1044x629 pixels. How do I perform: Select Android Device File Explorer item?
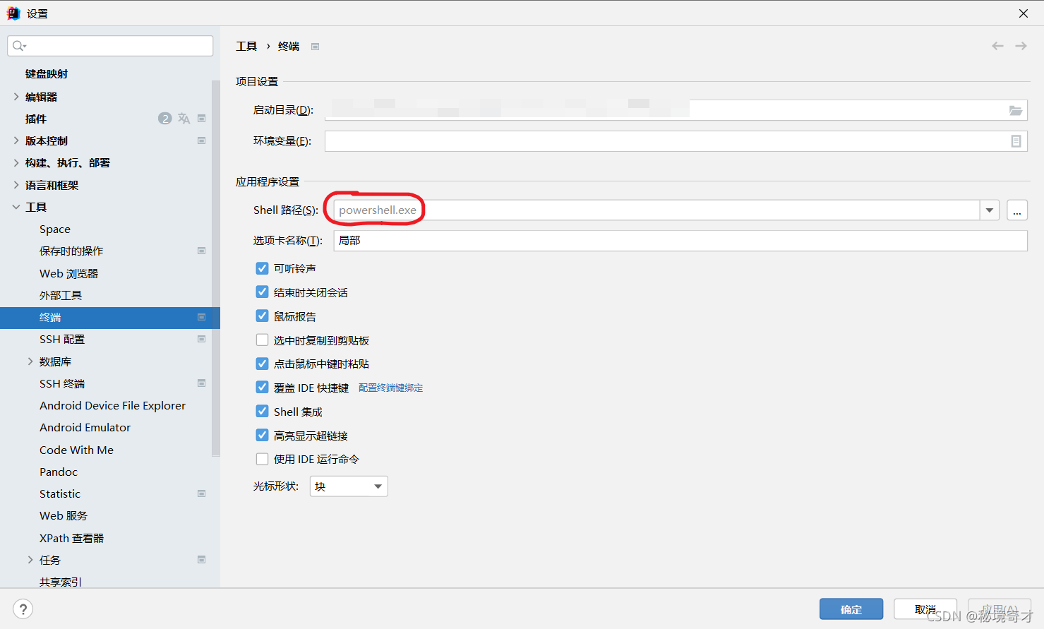[112, 405]
